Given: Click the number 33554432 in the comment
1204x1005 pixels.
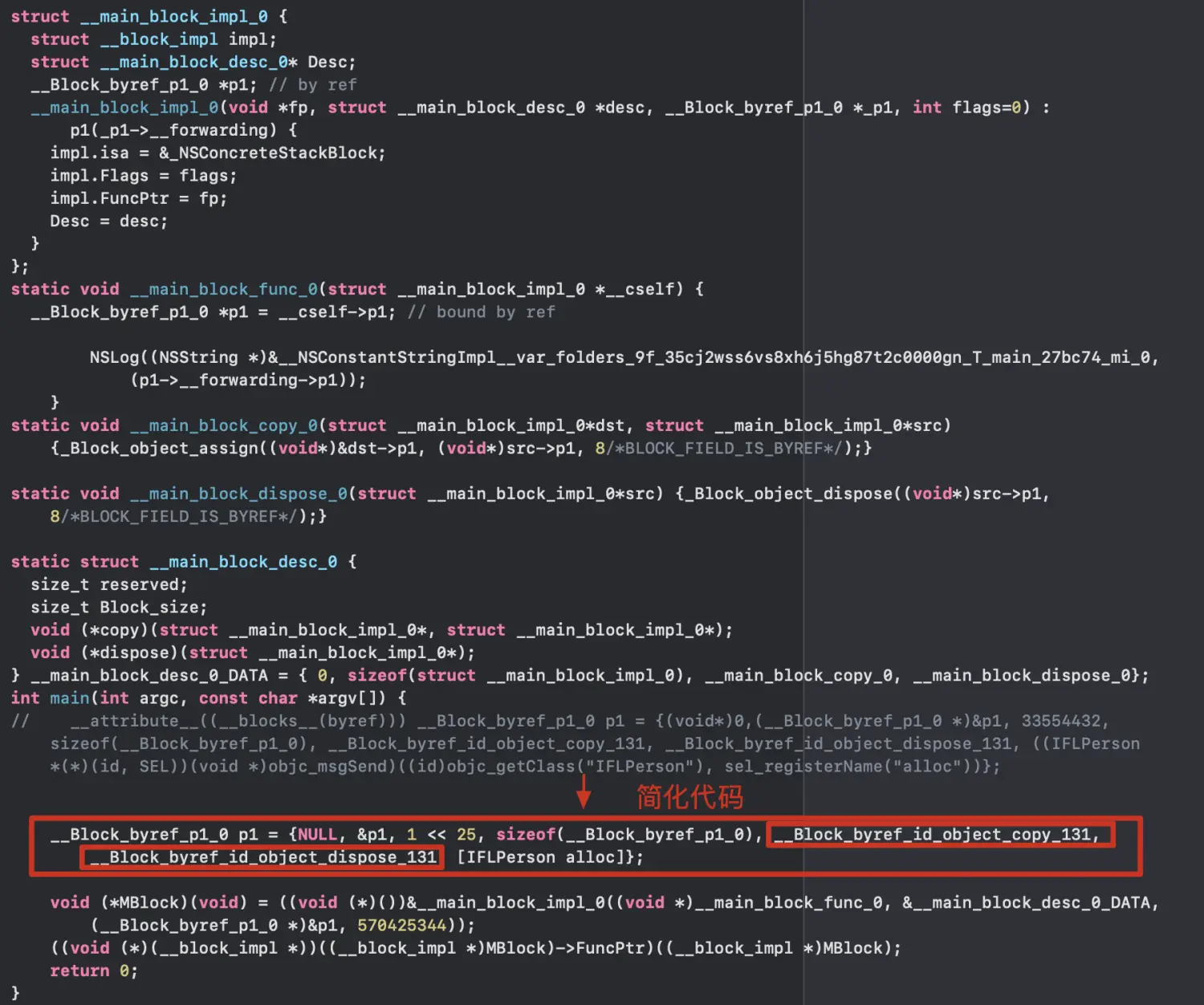Looking at the screenshot, I should [1064, 721].
